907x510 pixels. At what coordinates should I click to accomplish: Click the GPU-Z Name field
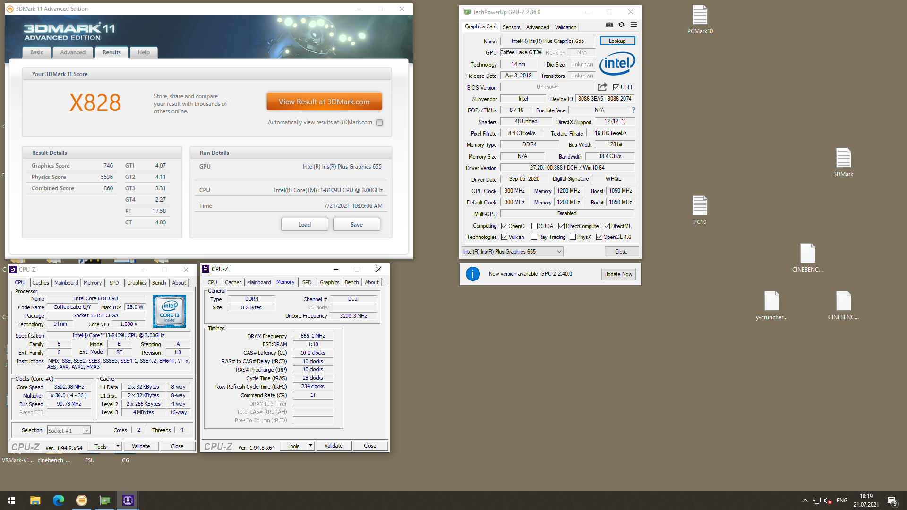(548, 41)
